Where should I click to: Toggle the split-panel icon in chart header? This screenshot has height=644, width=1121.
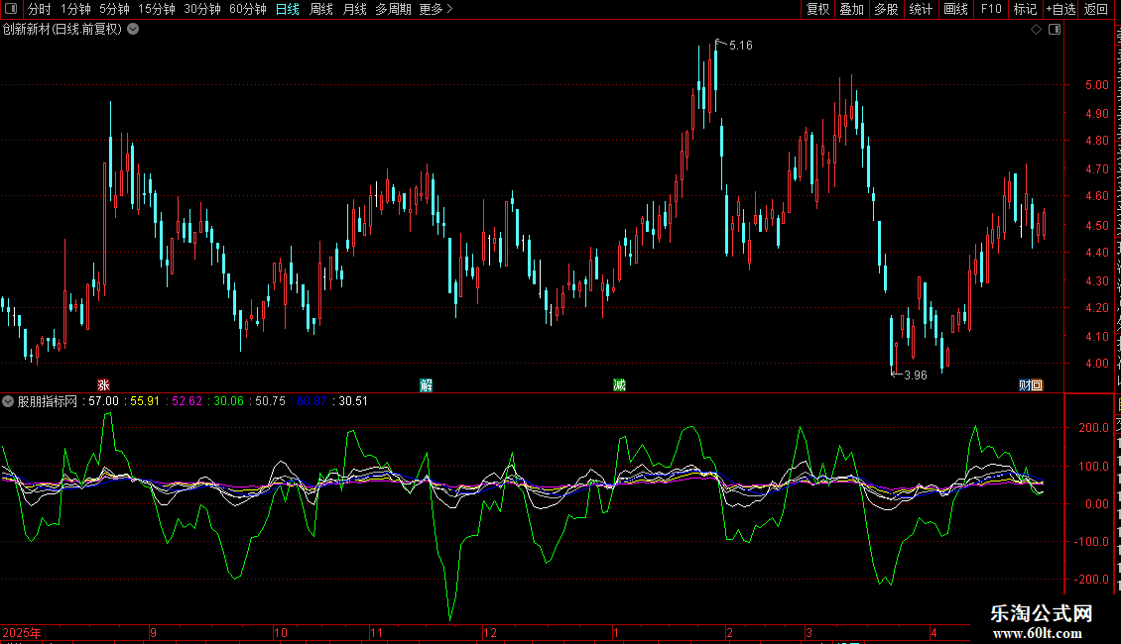[1055, 30]
